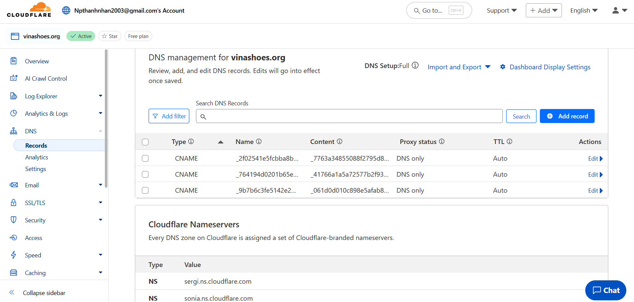Check the select-all records checkbox
This screenshot has height=302, width=634.
tap(145, 142)
